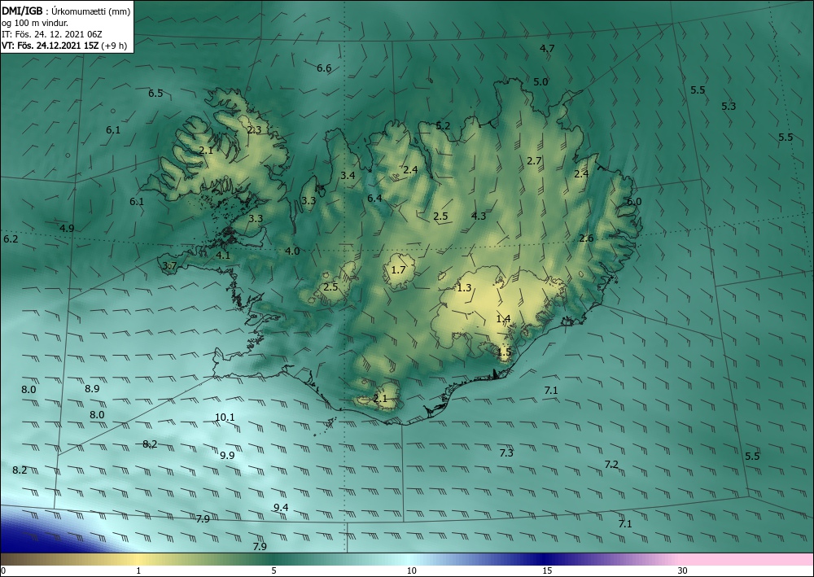Select the 8.9 value in the southwest sea
The height and width of the screenshot is (577, 814).
tap(92, 389)
